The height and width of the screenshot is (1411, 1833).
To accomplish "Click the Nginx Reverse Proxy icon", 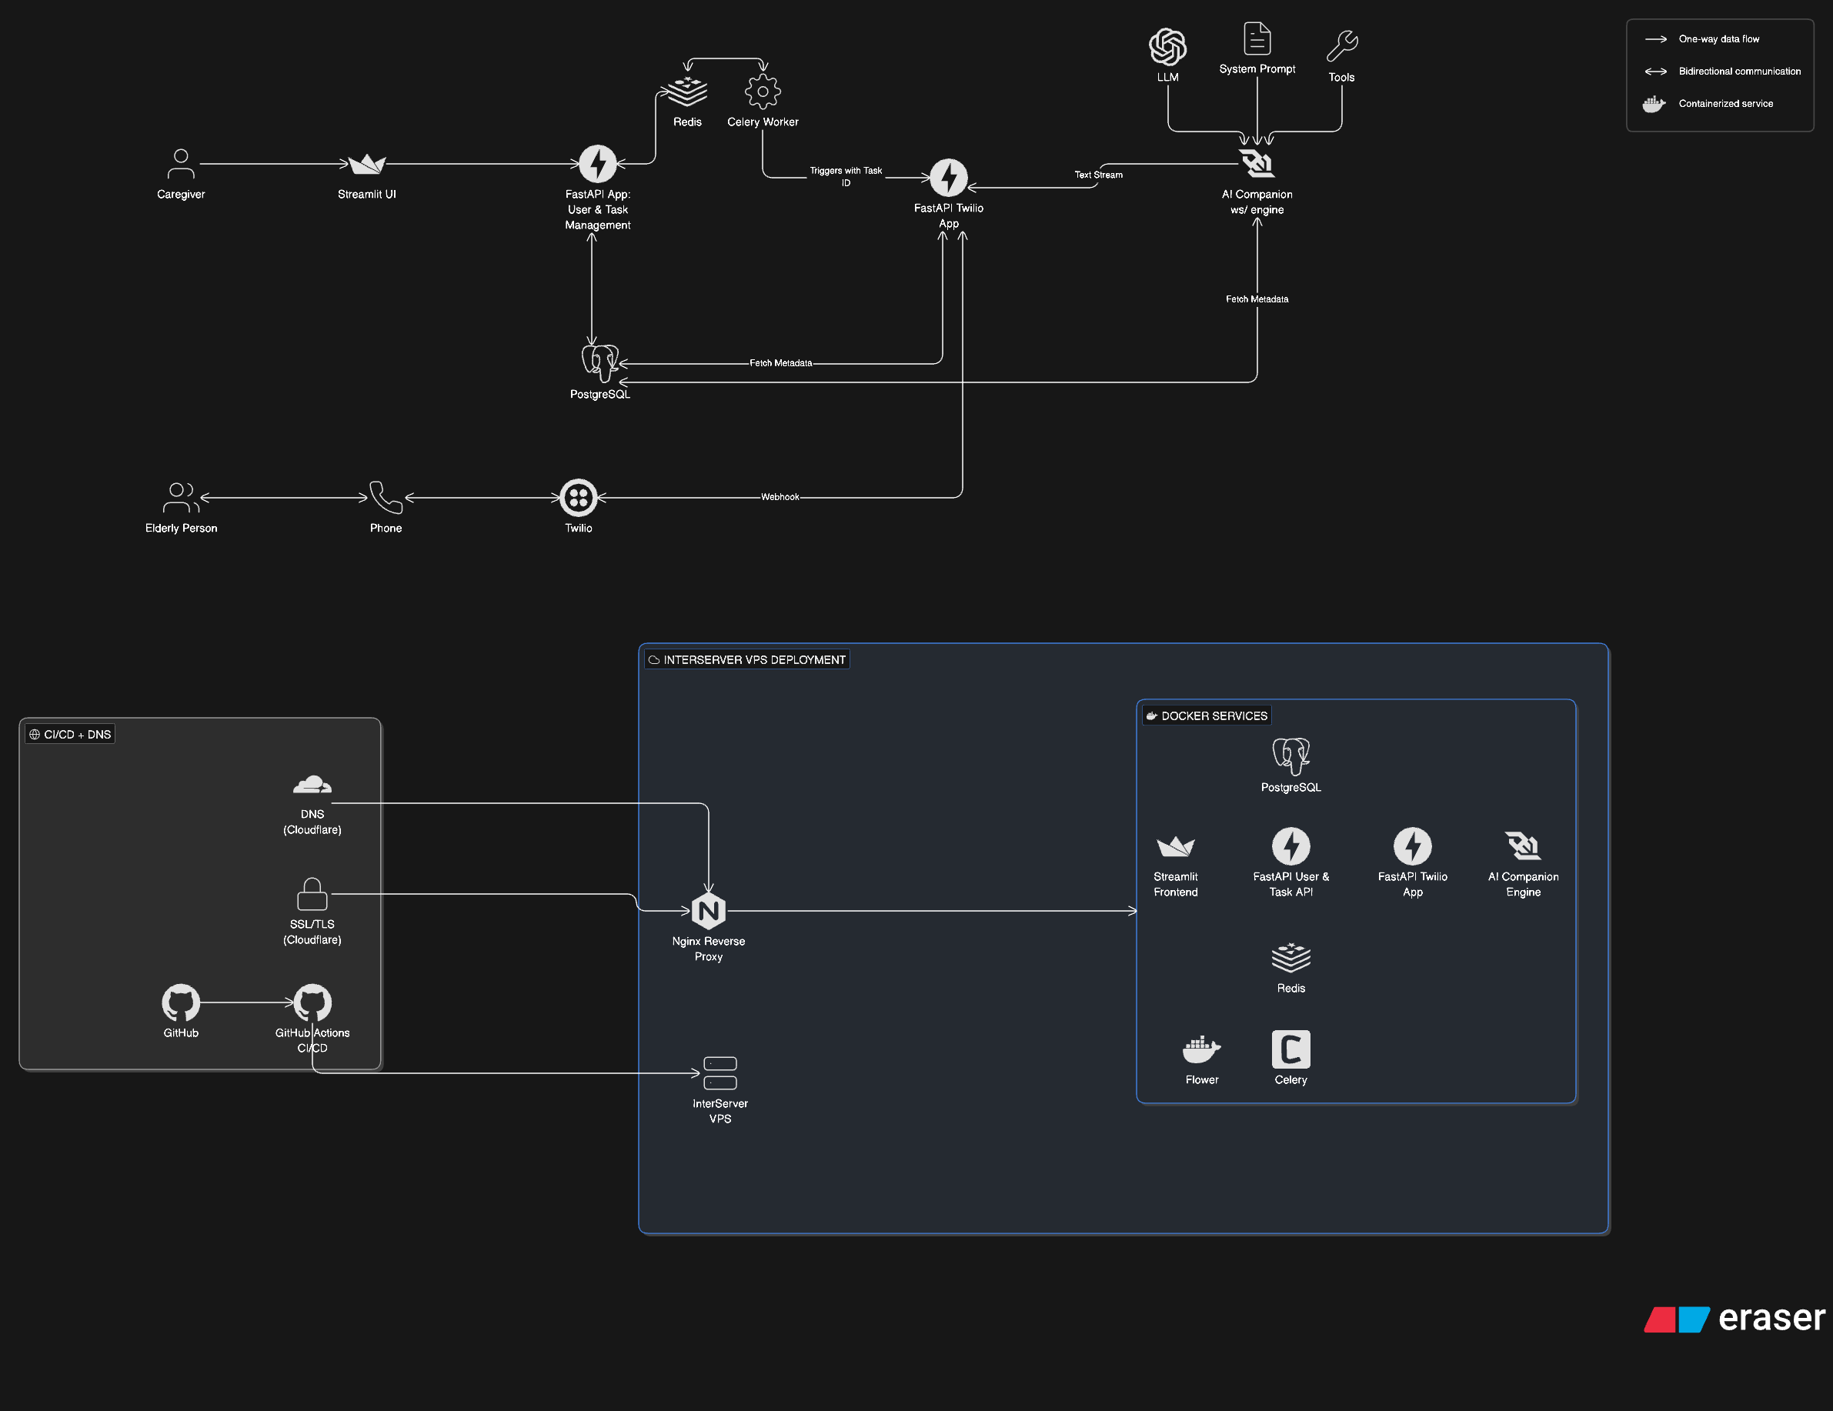I will [709, 911].
